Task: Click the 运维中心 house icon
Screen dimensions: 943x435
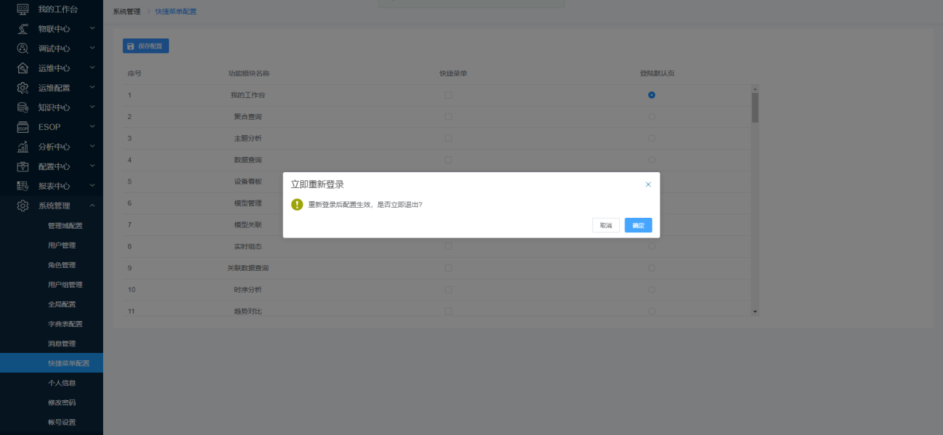Action: pos(23,68)
